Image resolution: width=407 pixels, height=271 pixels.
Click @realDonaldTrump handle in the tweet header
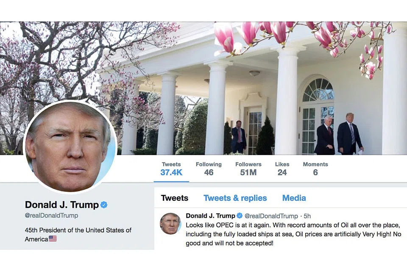point(271,216)
